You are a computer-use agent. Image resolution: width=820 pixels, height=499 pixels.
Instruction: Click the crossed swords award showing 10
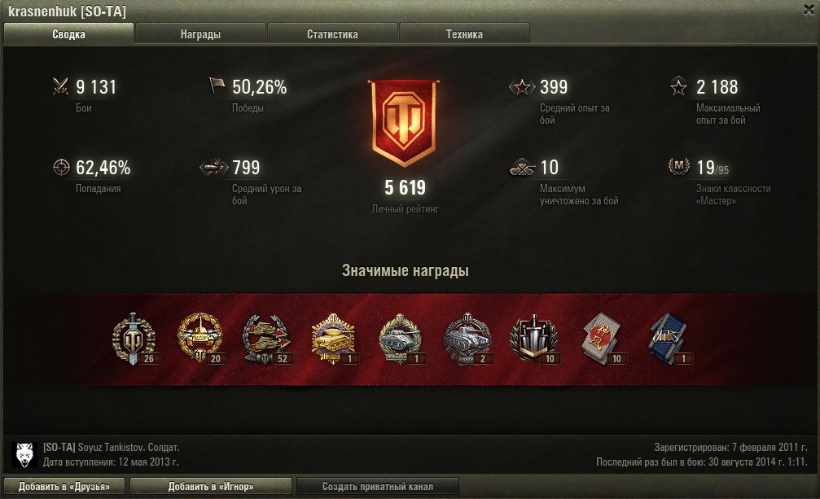coord(534,339)
